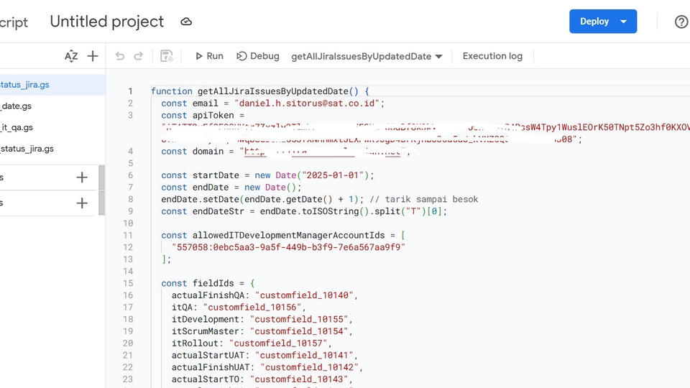Click "customfield_10156" on line 17

point(252,307)
